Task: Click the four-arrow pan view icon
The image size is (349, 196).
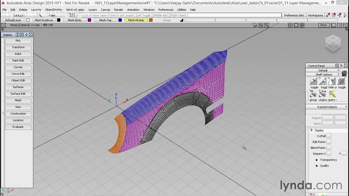Action: 302,25
